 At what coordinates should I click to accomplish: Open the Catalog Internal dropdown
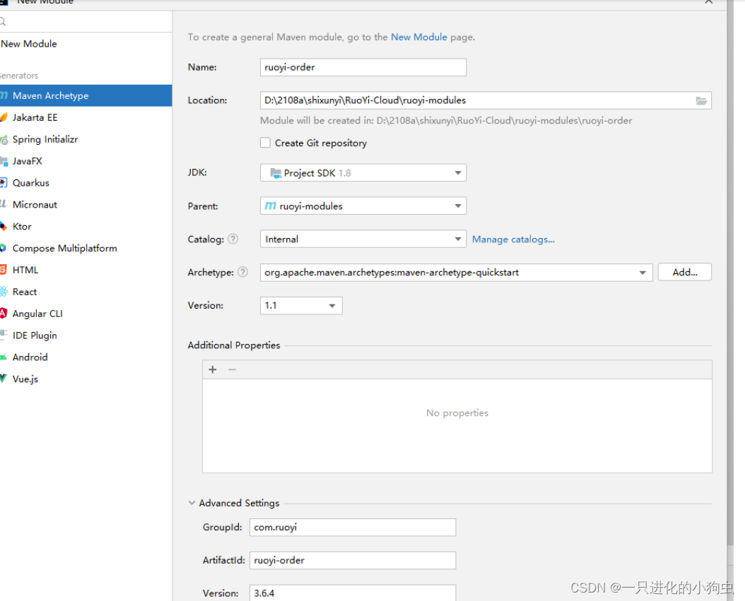363,239
